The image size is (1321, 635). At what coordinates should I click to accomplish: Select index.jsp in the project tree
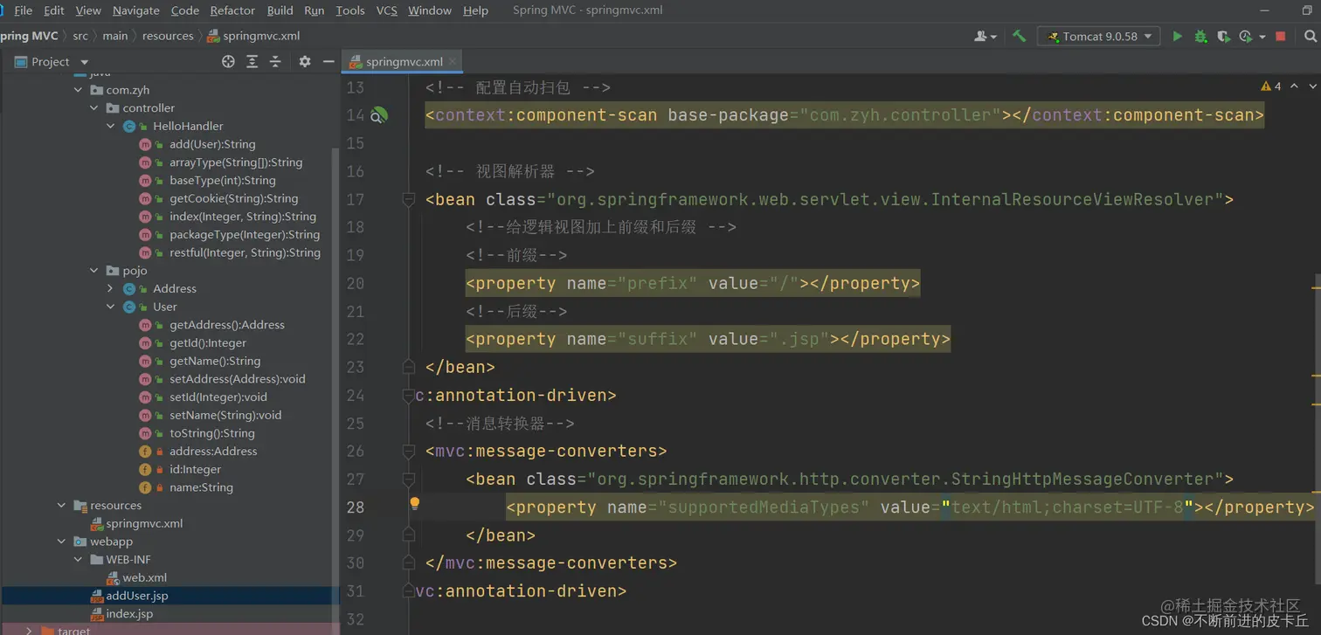coord(129,614)
